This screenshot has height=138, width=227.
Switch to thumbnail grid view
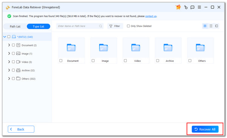click(205, 26)
